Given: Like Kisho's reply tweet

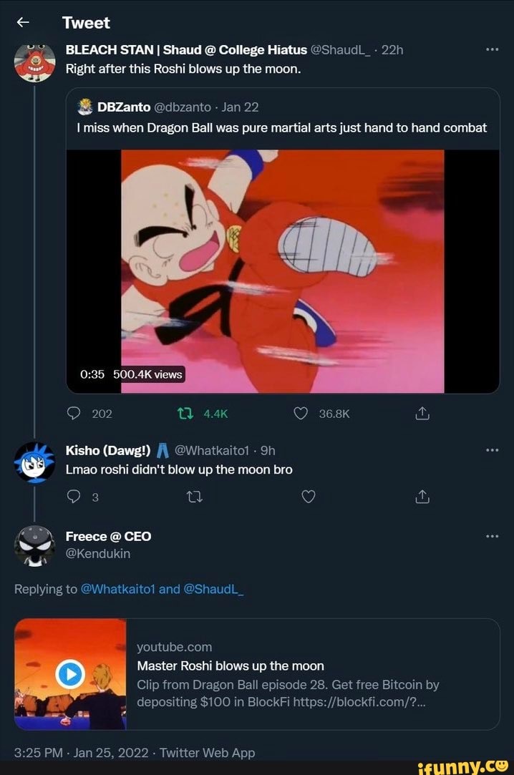Looking at the screenshot, I should tap(308, 497).
